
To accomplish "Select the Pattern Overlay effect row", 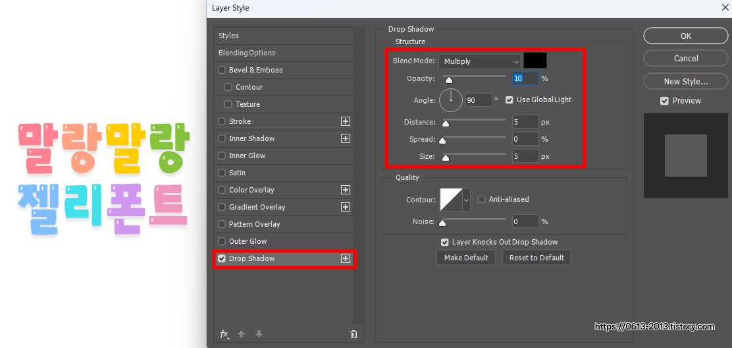I will point(283,224).
